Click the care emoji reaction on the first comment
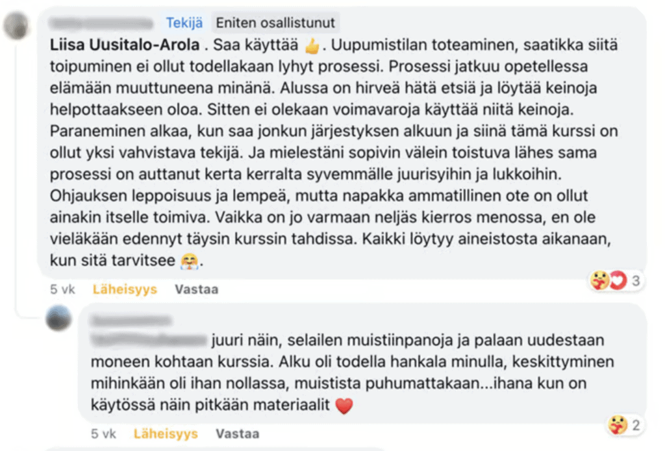The image size is (665, 451). [x=600, y=280]
